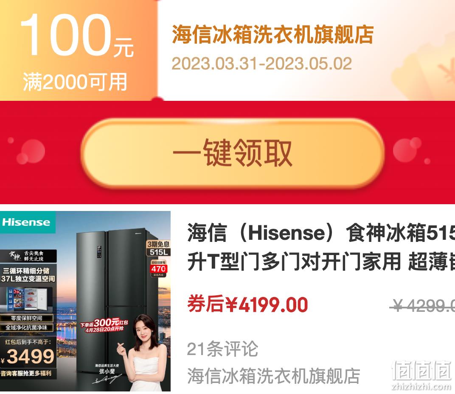Click the 三循环精细分储 feature label
This screenshot has width=455, height=394.
point(26,271)
